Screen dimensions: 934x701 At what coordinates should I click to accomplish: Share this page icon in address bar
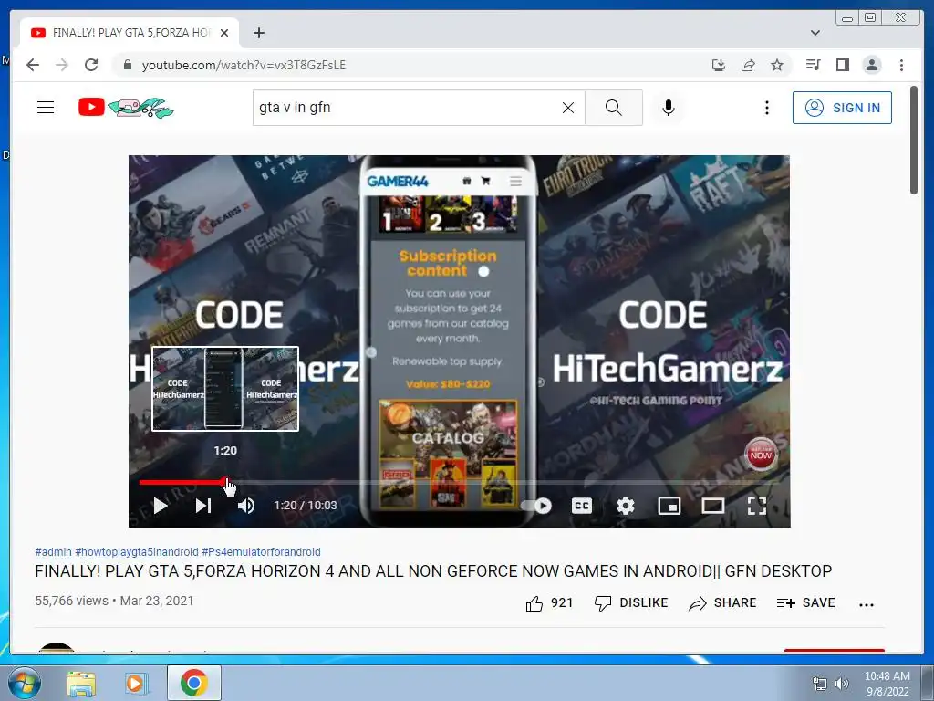[748, 65]
